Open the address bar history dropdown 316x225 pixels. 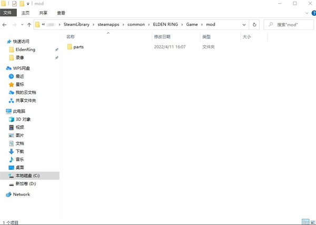tap(244, 25)
